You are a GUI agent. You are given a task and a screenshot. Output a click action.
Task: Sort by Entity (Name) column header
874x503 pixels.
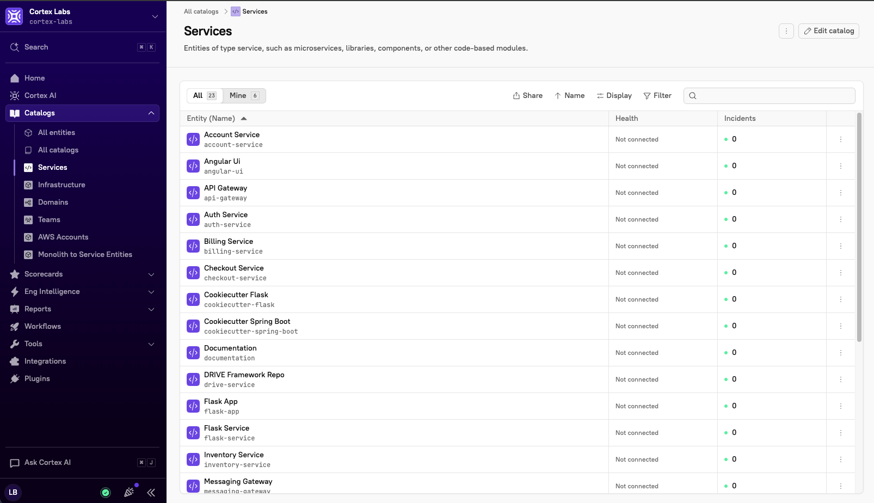(217, 118)
